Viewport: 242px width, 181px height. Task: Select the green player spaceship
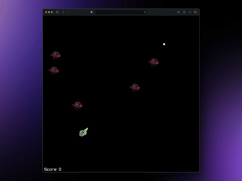click(83, 132)
